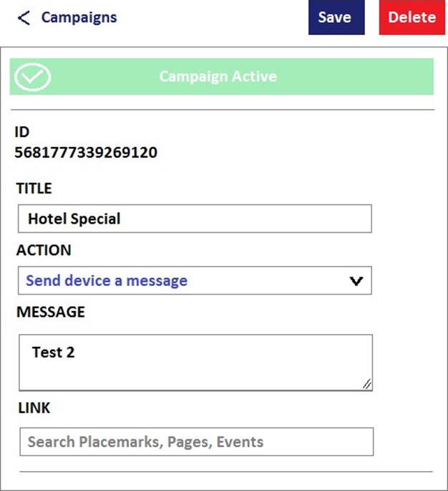
Task: Toggle the Campaign Active banner
Action: coord(222,77)
